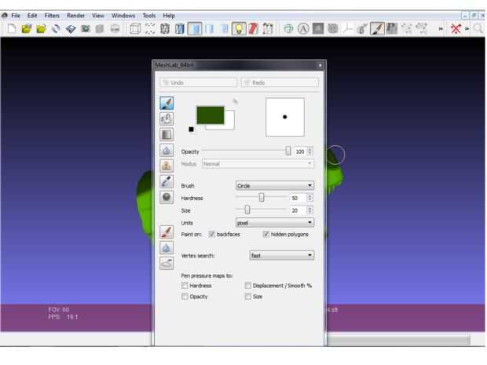Click the reload mesh toolbar icon
Screen dimensions: 487x365
(x=56, y=29)
